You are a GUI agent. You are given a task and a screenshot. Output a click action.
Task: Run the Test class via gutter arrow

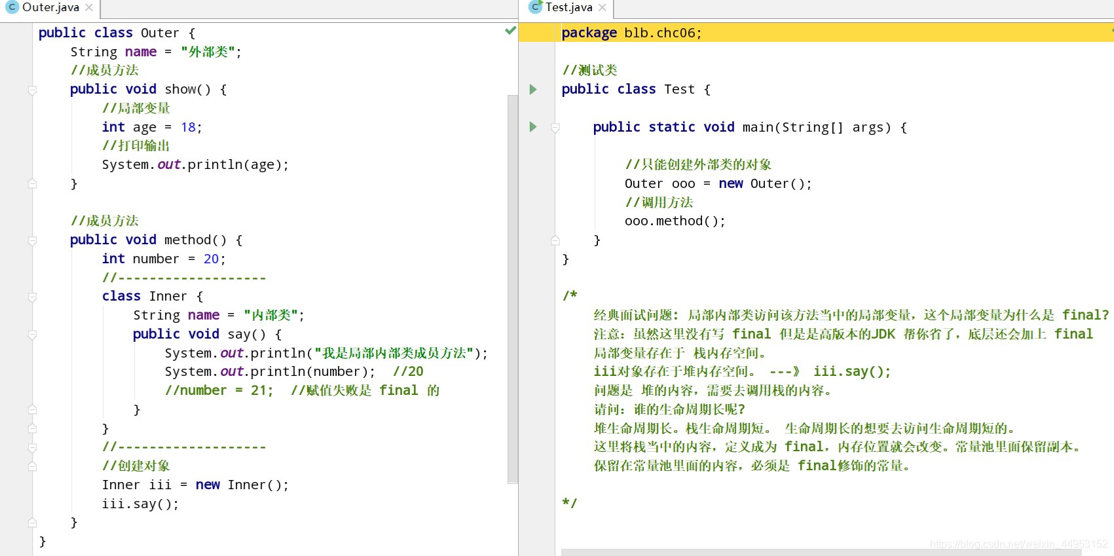533,89
